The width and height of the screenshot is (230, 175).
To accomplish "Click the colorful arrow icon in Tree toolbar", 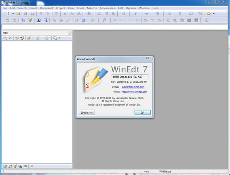I will click(22, 38).
